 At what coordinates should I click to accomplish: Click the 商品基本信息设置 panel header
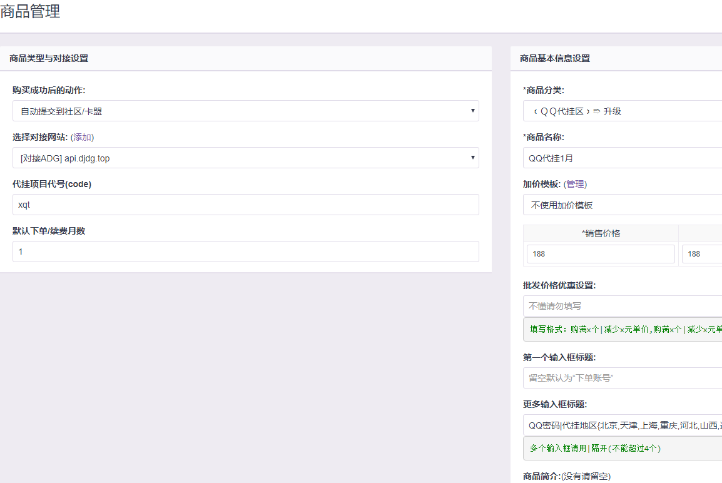555,58
